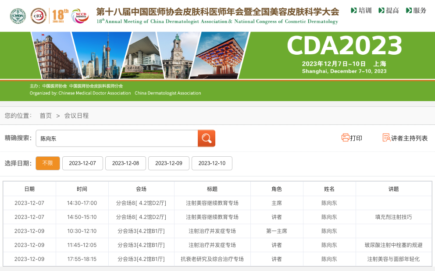Click the CDA association logo
The image size is (435, 271).
tap(39, 16)
